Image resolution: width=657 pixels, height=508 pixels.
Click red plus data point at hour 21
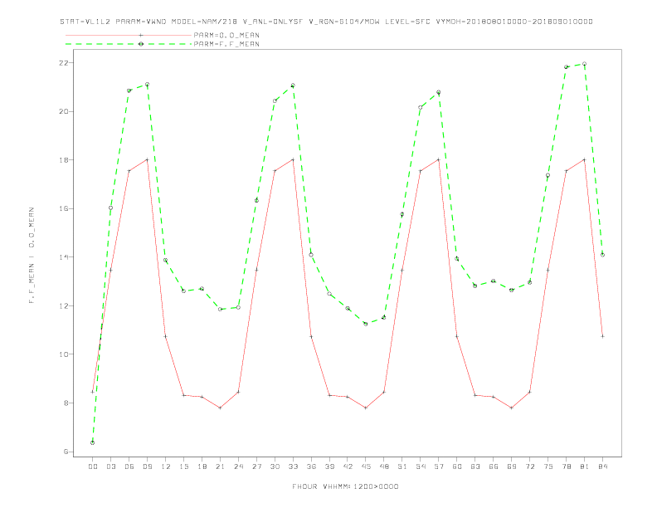[x=220, y=408]
